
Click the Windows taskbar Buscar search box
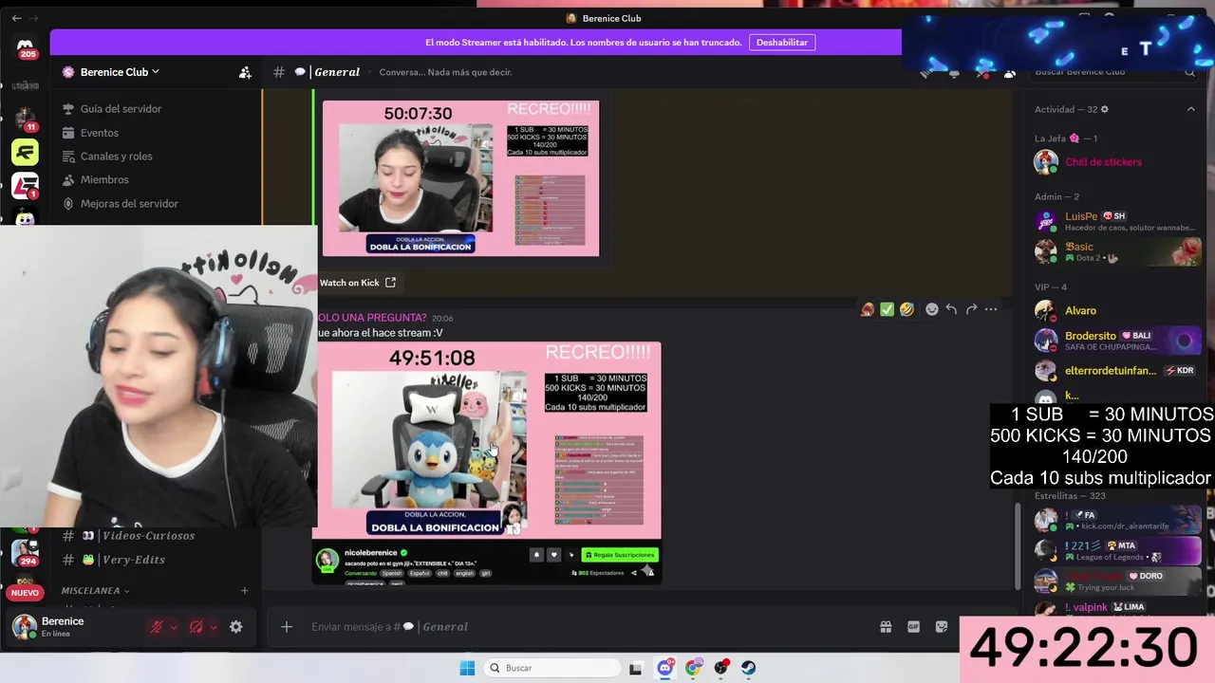(551, 668)
